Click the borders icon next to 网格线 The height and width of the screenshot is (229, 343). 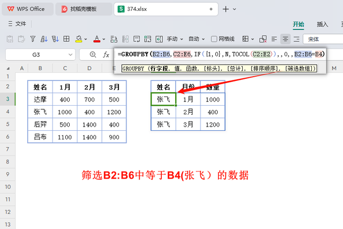point(245,39)
